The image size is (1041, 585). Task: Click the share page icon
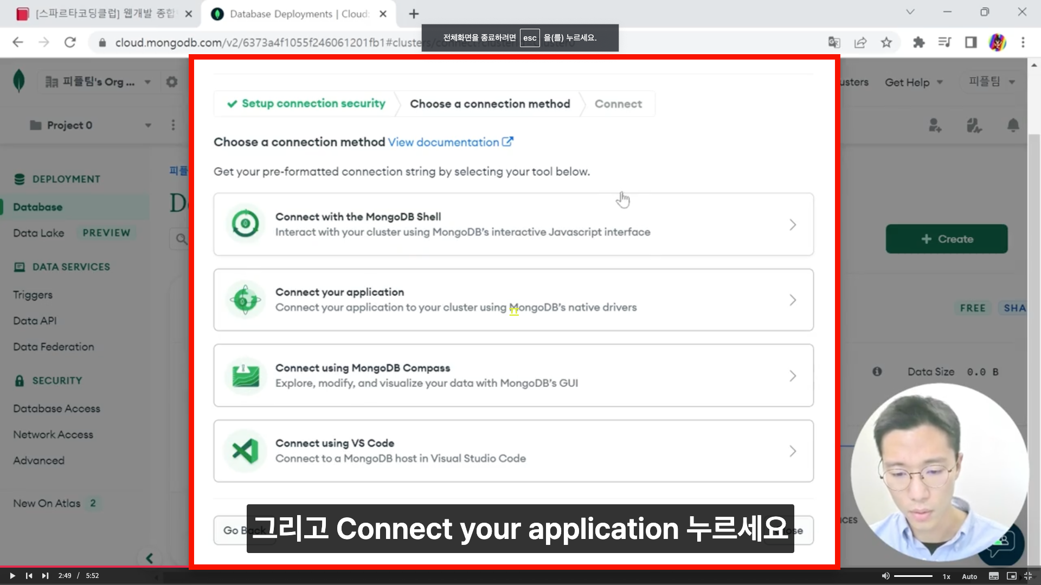pyautogui.click(x=860, y=42)
